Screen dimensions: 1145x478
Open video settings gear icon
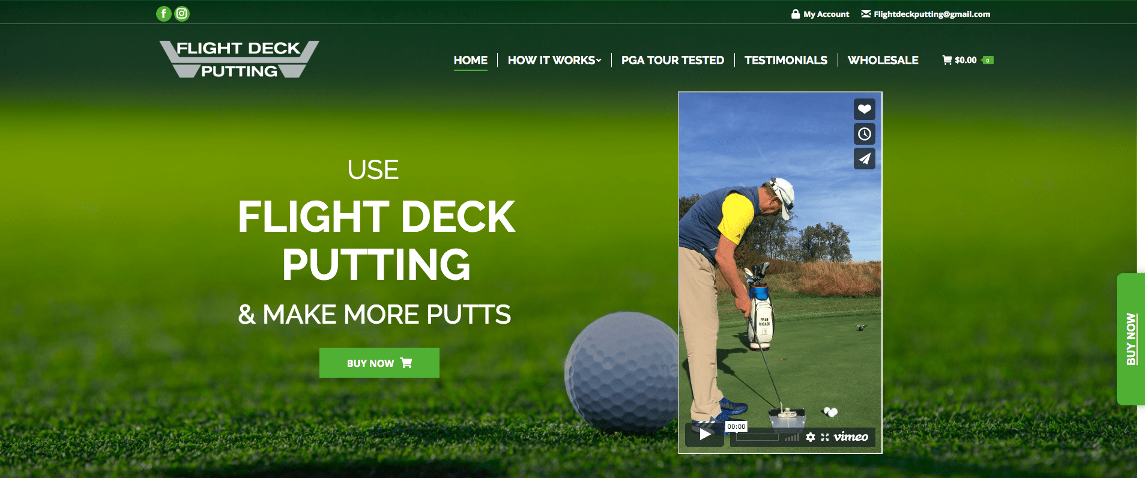[811, 437]
